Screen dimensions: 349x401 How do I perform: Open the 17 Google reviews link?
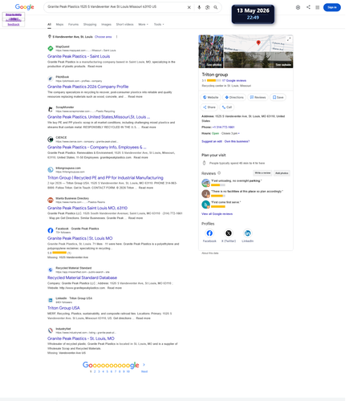234,80
